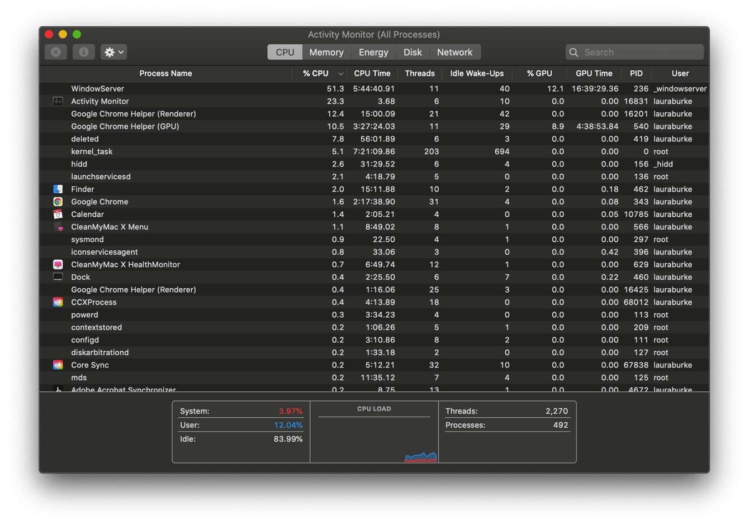Click the _windowserver user cell
This screenshot has height=525, width=749.
680,88
